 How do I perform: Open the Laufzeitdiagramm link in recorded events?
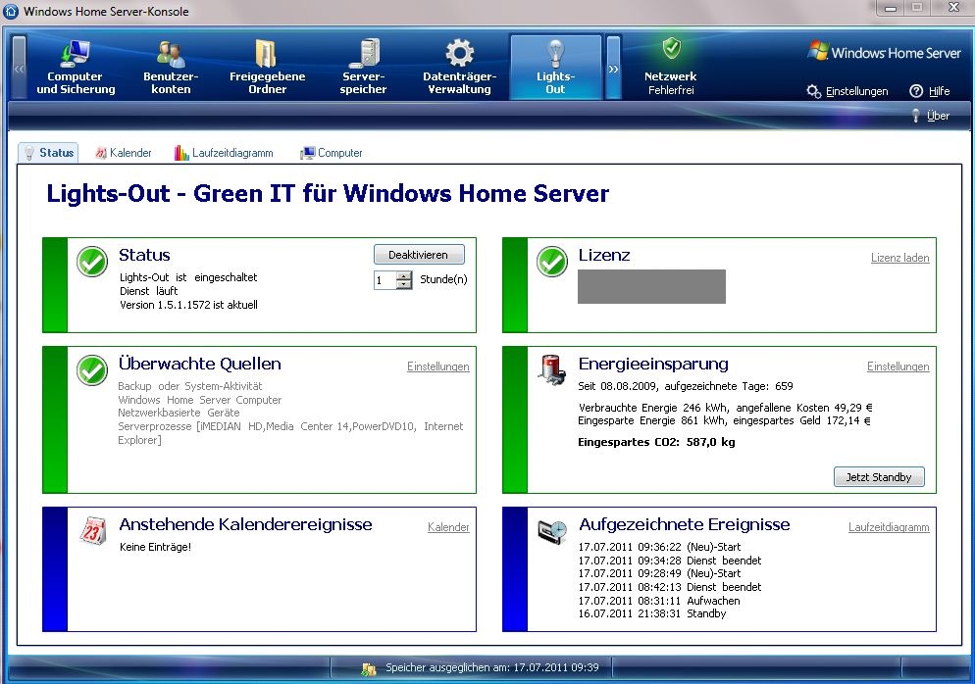(x=889, y=527)
